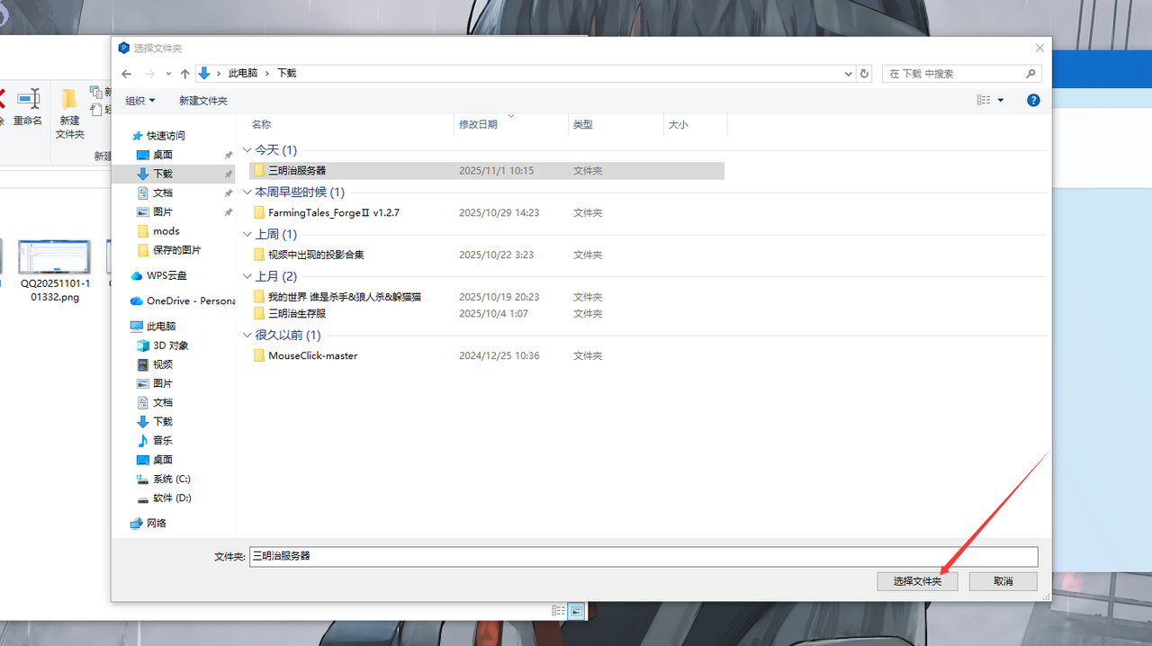1152x646 pixels.
Task: Collapse the 很久以前 (1) group
Action: [247, 336]
